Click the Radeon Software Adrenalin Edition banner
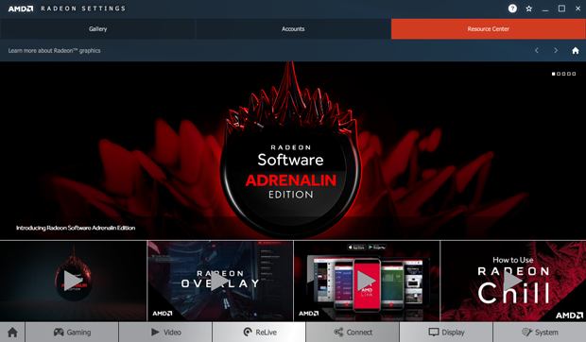 pyautogui.click(x=293, y=150)
